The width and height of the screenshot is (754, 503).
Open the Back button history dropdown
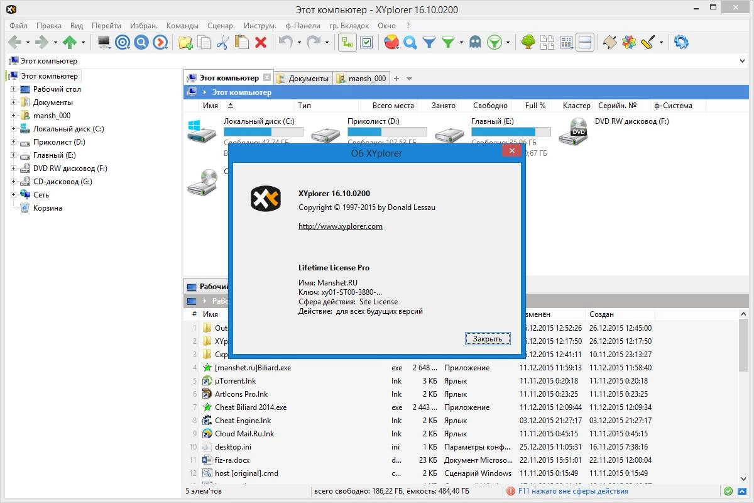point(28,43)
